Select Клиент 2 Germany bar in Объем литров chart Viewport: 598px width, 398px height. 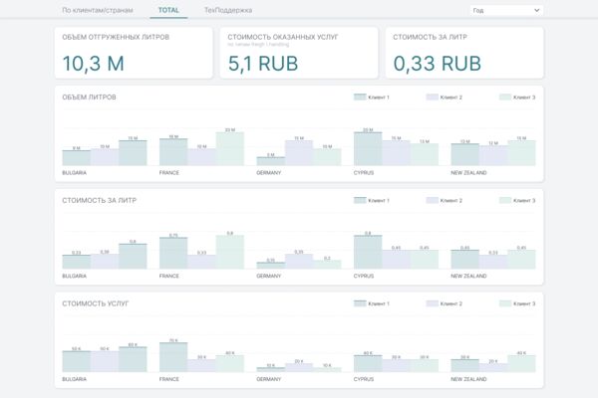[x=299, y=153]
